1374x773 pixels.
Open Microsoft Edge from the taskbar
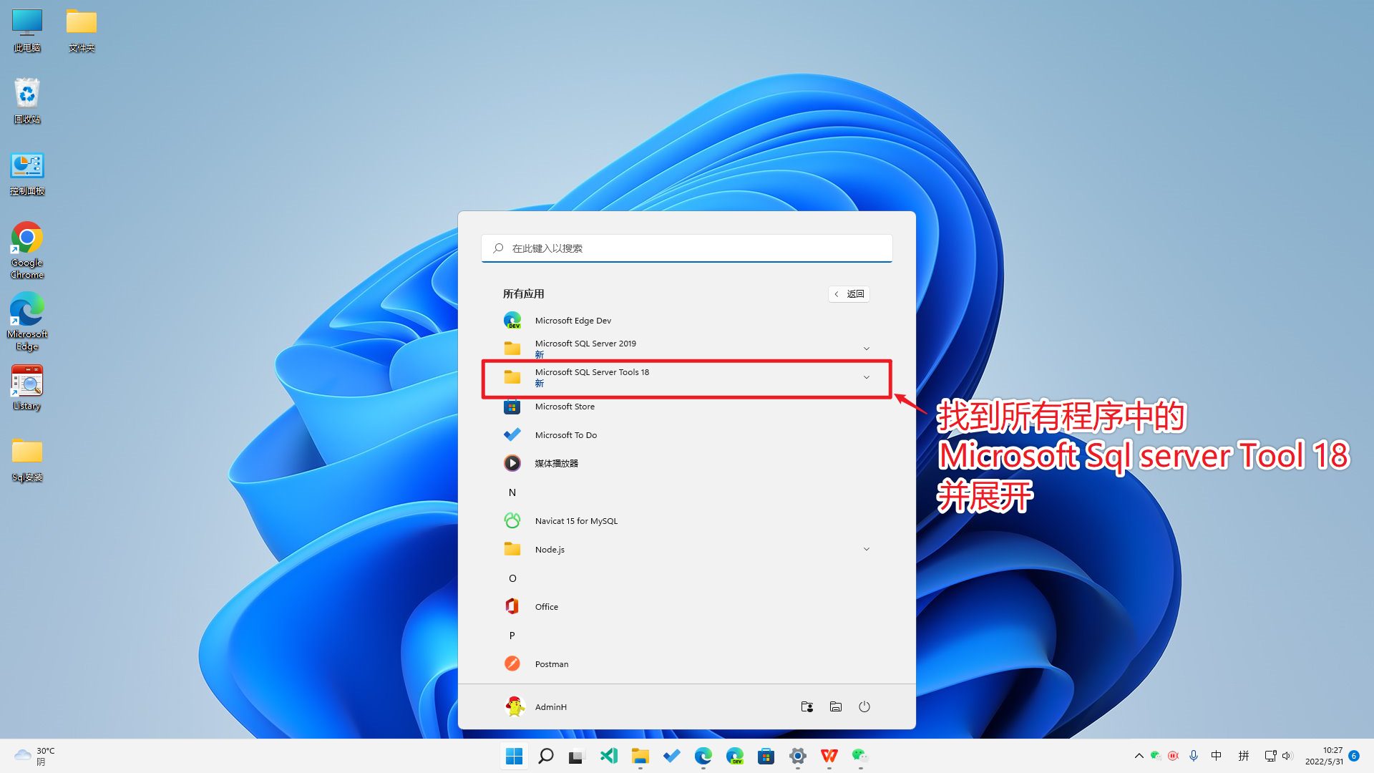pos(703,756)
